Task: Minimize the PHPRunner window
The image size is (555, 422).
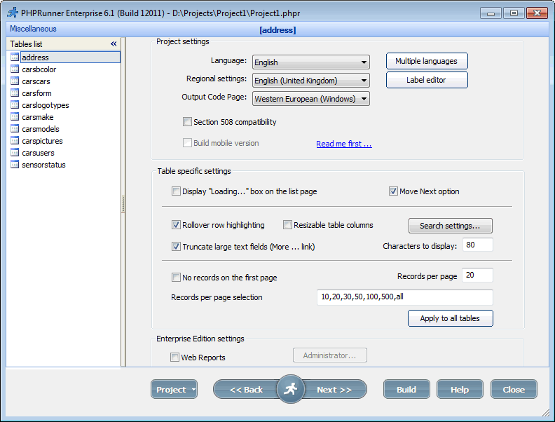Action: 491,13
